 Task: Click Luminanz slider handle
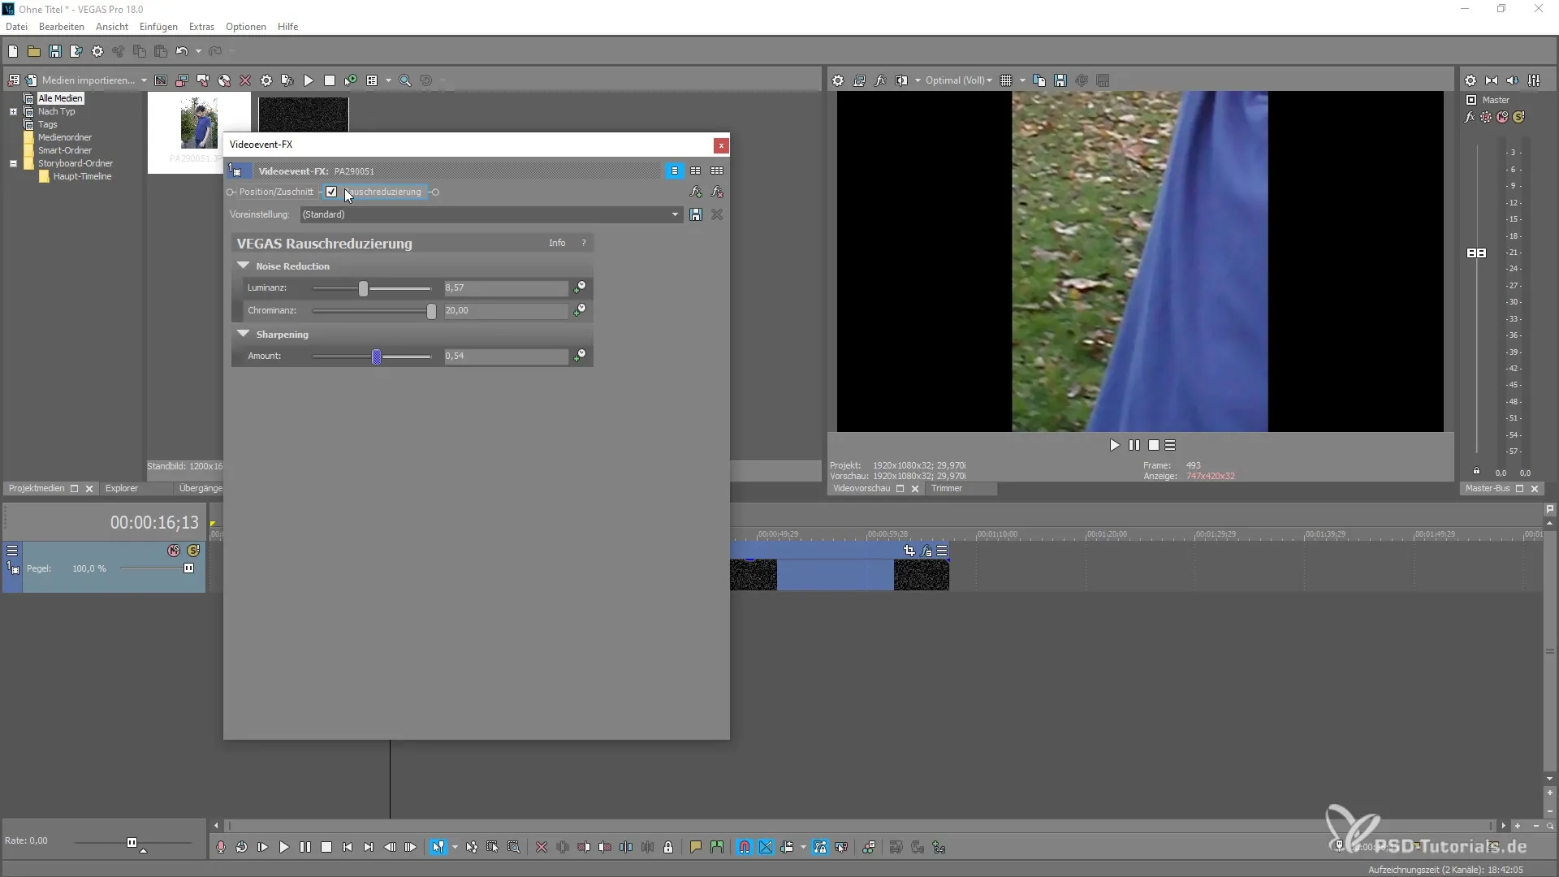tap(364, 288)
